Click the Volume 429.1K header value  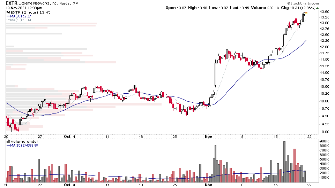coord(265,8)
